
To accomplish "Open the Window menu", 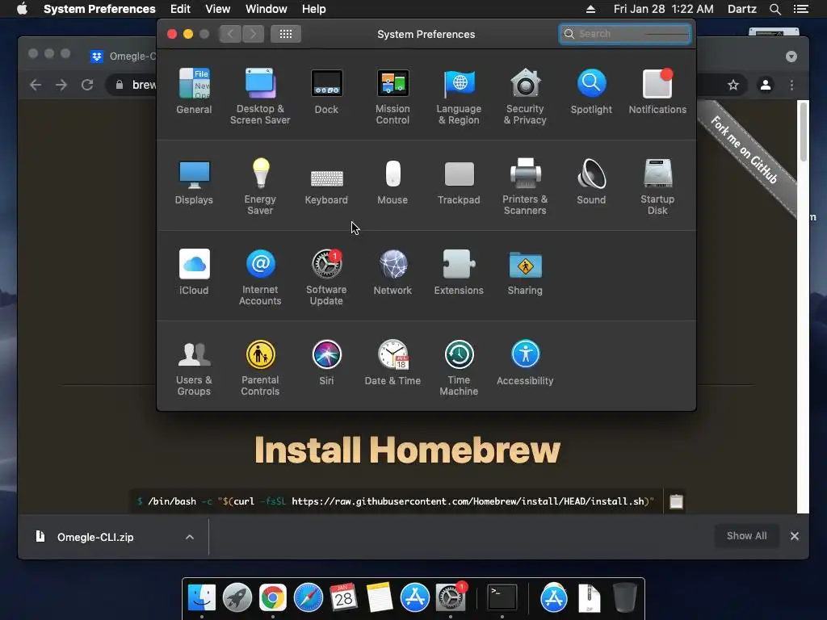I will 267,9.
